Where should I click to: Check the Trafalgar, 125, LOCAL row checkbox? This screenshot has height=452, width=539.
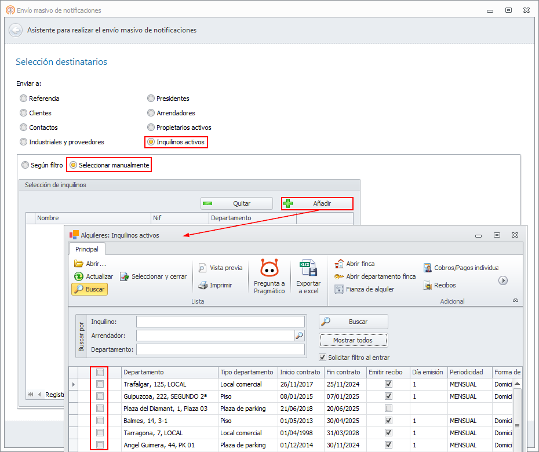(x=100, y=384)
